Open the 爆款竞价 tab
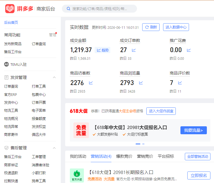214x183 pixels. (124, 156)
